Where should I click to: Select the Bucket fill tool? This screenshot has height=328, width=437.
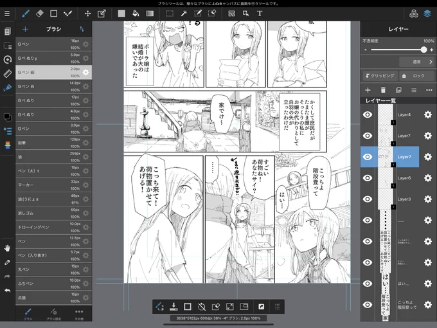click(x=136, y=14)
